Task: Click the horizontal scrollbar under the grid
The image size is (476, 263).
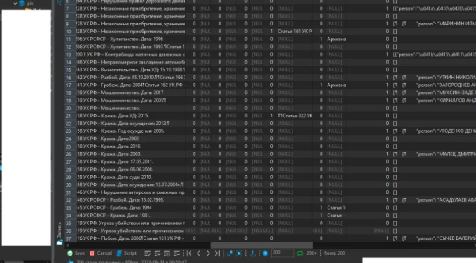Action: tap(261, 245)
